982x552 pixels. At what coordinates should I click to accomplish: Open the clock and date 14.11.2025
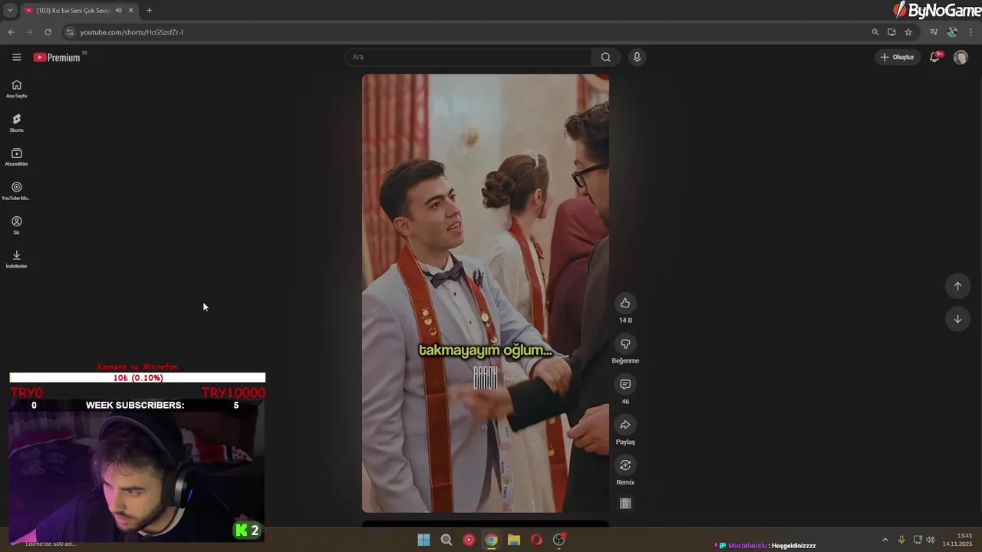tap(957, 540)
